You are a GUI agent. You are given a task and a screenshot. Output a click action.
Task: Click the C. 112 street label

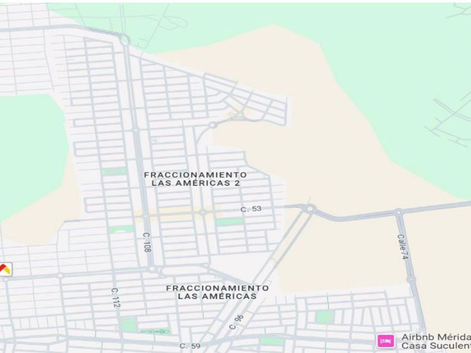pyautogui.click(x=116, y=298)
